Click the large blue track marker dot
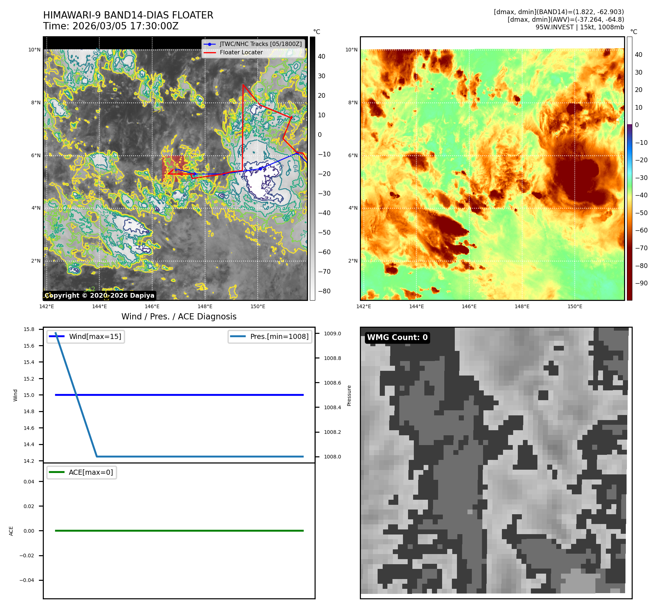657x612 pixels. (260, 169)
